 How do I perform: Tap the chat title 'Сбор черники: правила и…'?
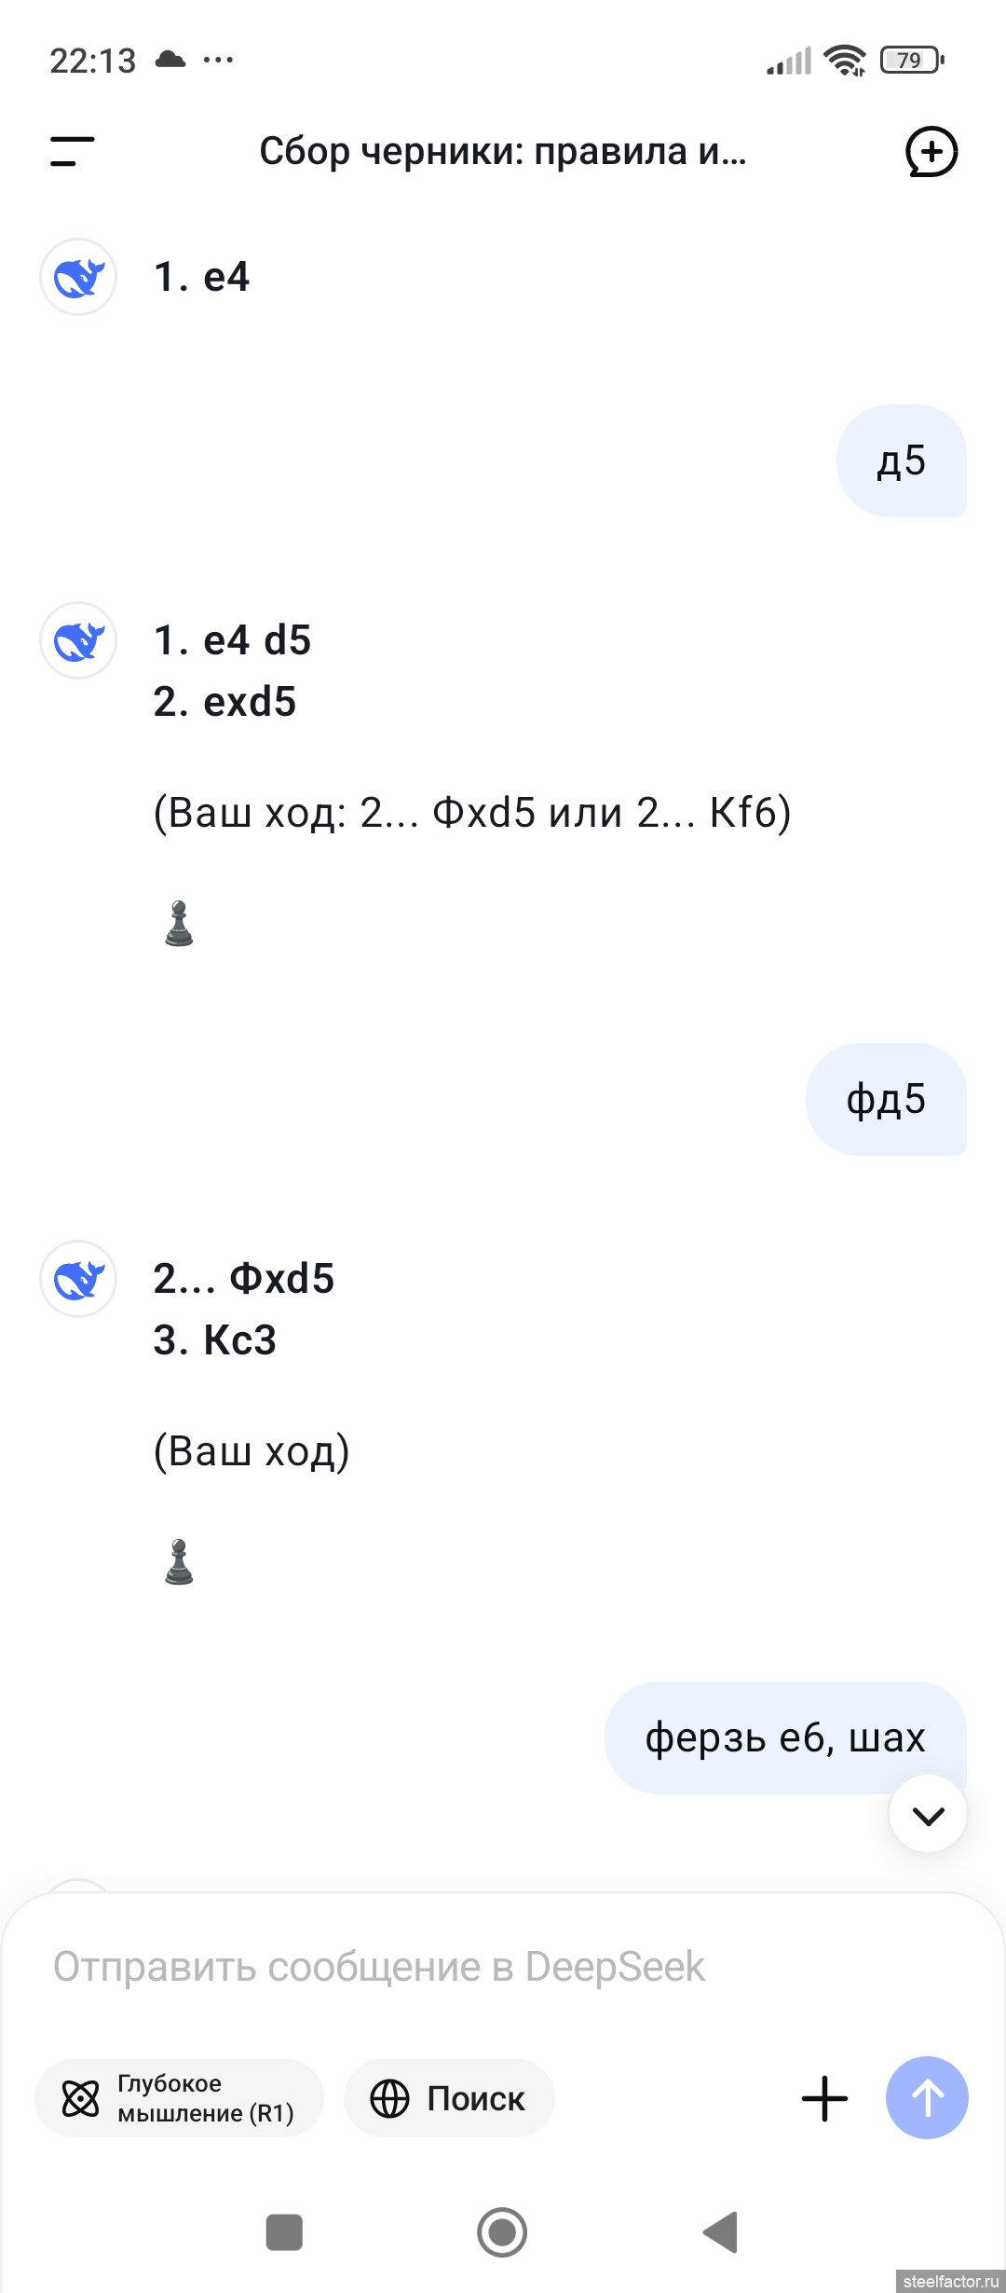[503, 151]
